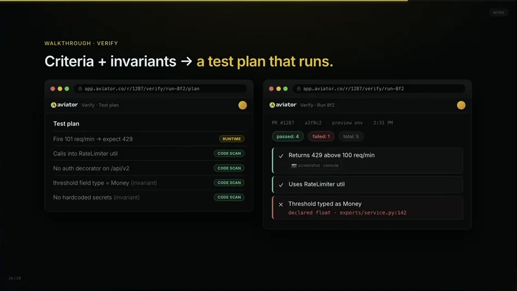This screenshot has height=291, width=517.
Task: Click CODE SCAN badge for No auth decorator
Action: coord(229,168)
